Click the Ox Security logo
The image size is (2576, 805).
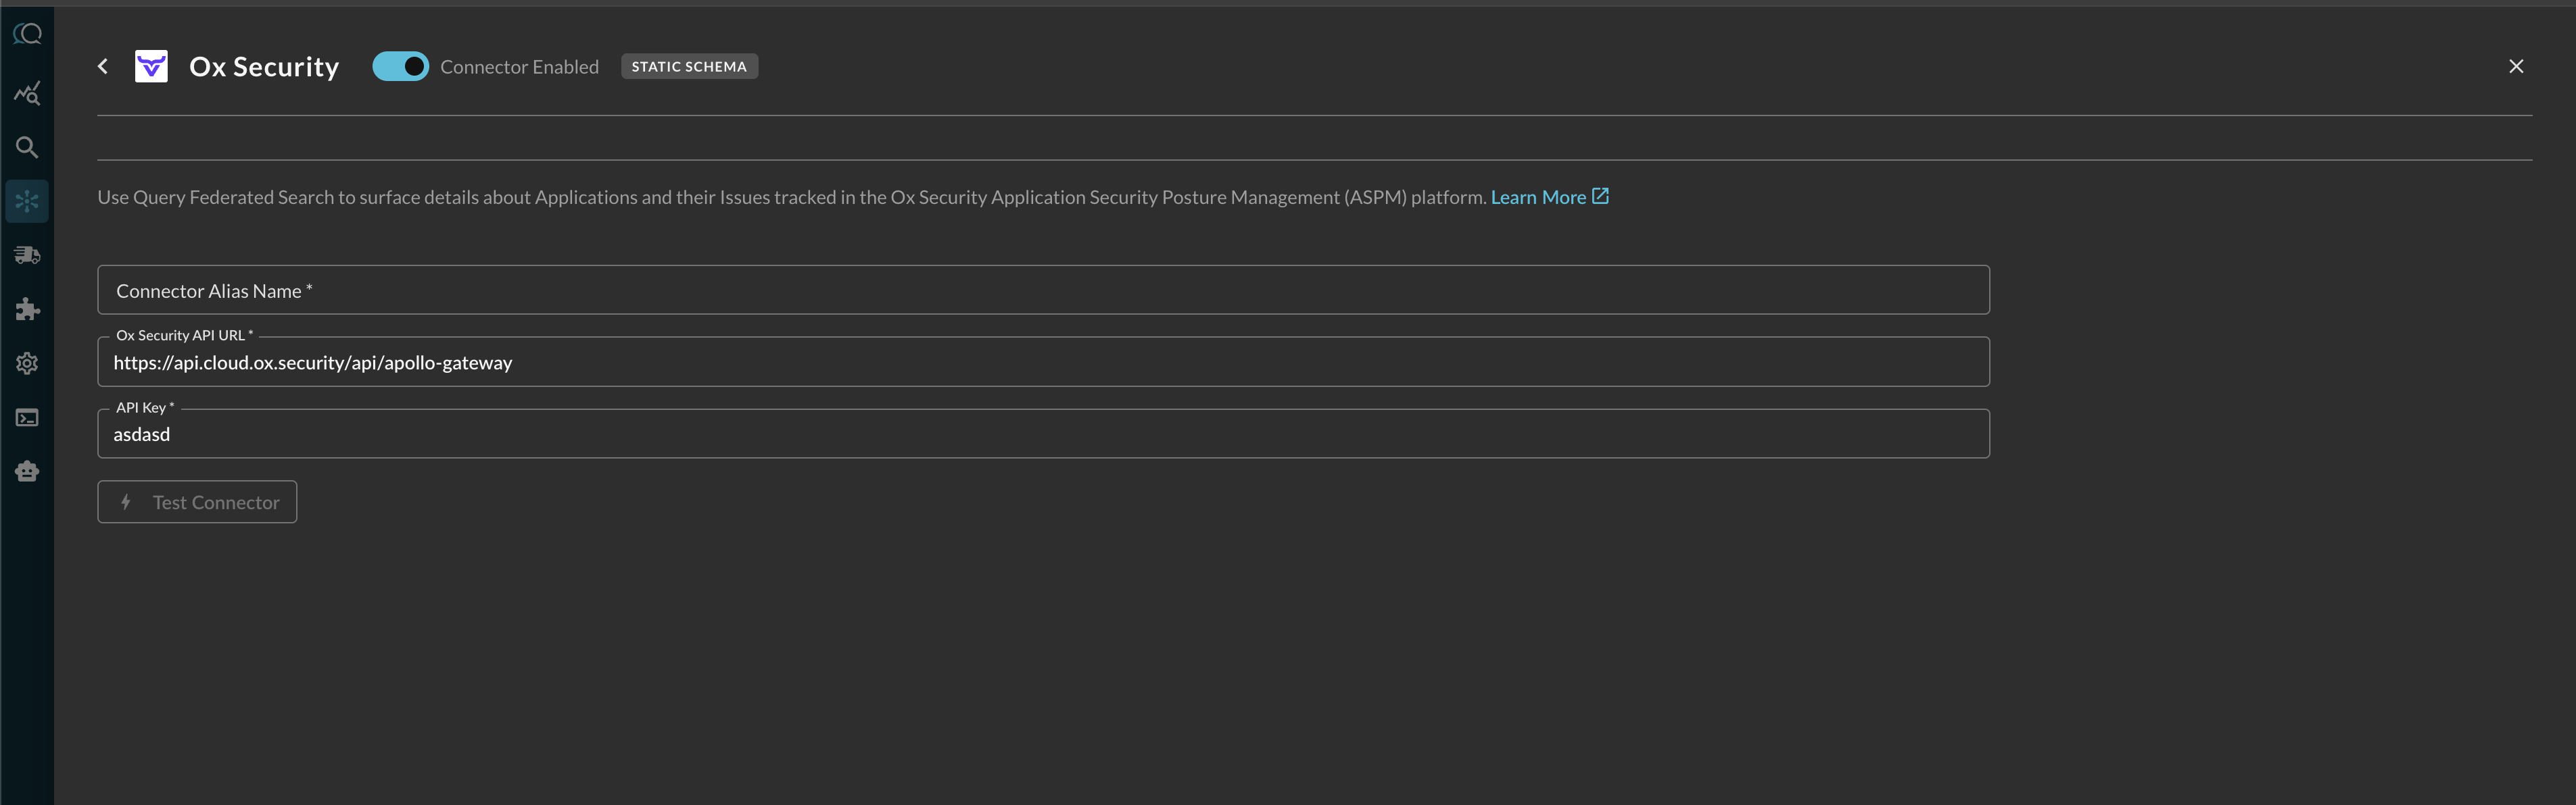(151, 67)
